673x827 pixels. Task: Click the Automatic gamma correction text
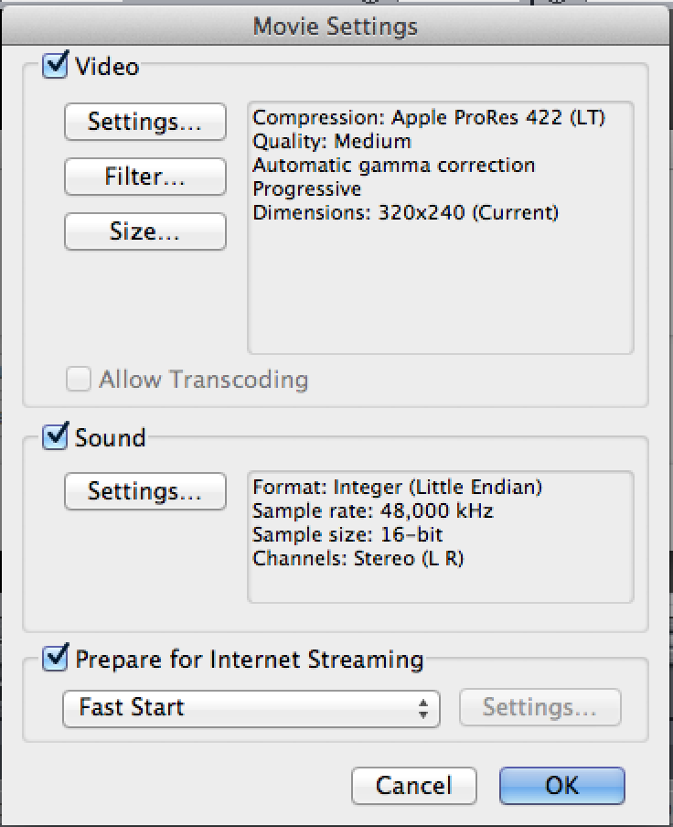pos(393,165)
